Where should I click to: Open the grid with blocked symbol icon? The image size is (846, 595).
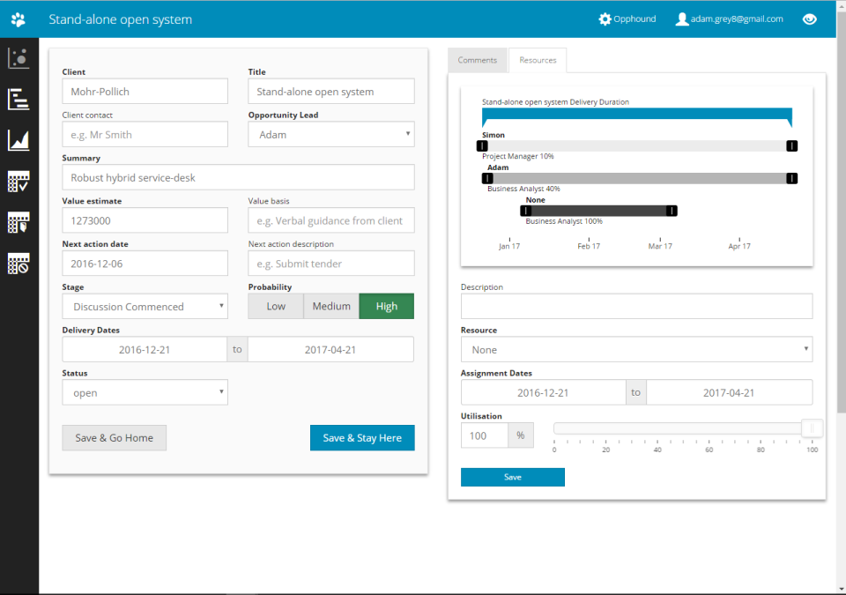pos(19,264)
